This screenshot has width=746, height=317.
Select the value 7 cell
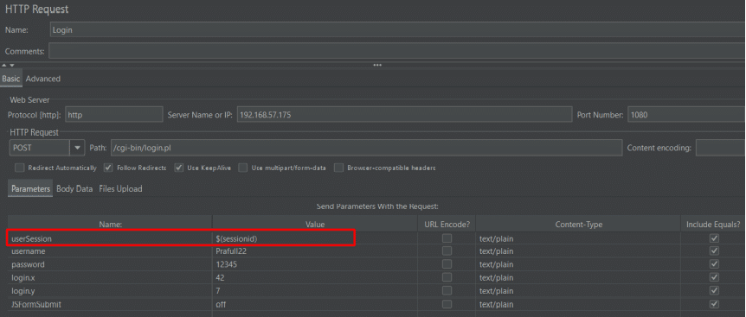click(315, 290)
